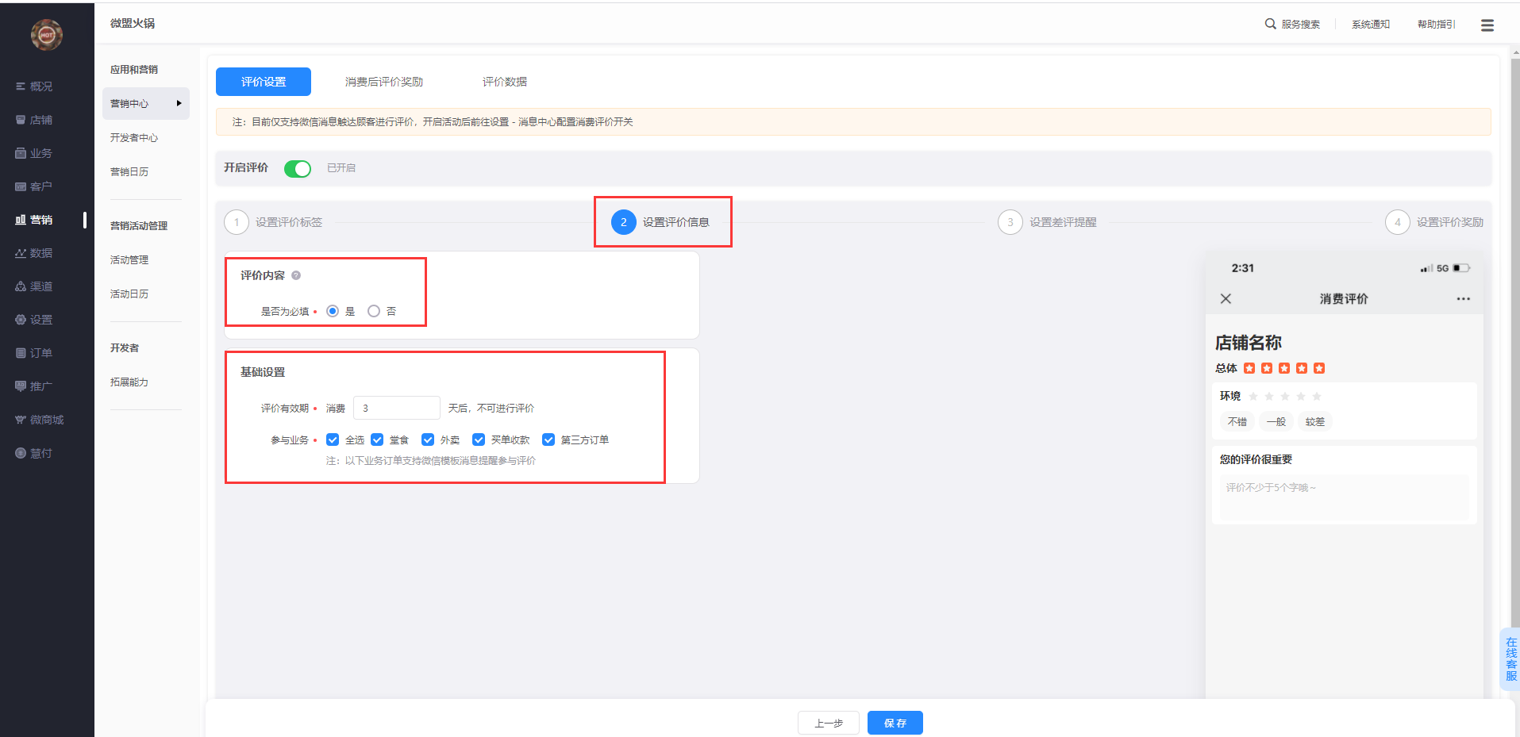Open 慧付 in the sidebar

pos(34,453)
